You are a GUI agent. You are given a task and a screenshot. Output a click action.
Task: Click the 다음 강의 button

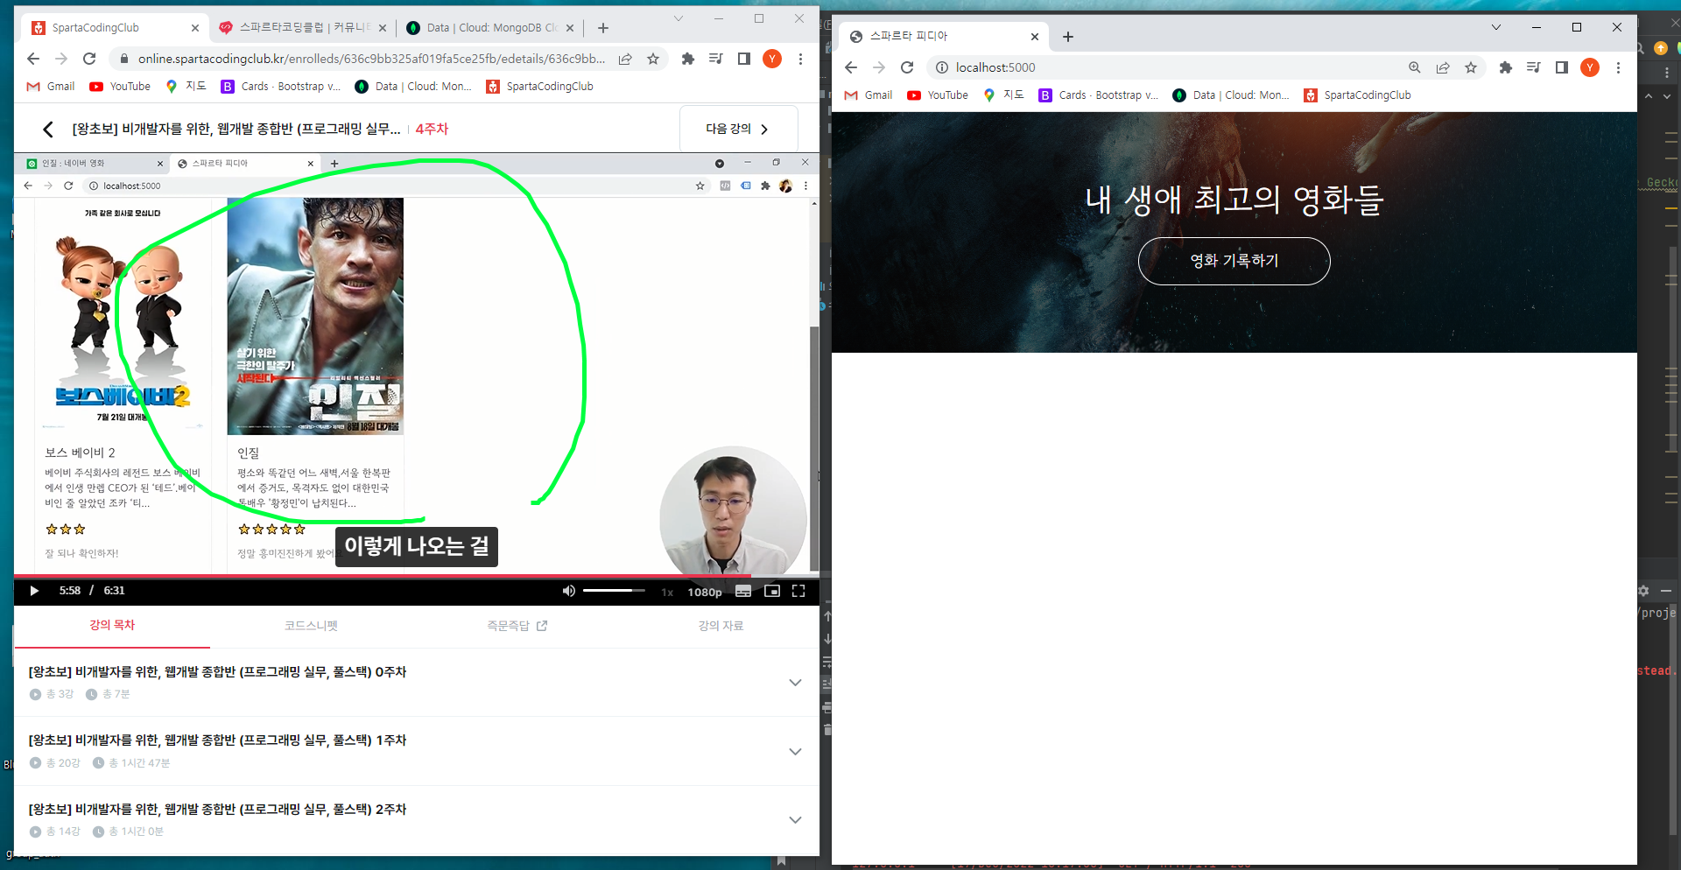point(739,129)
